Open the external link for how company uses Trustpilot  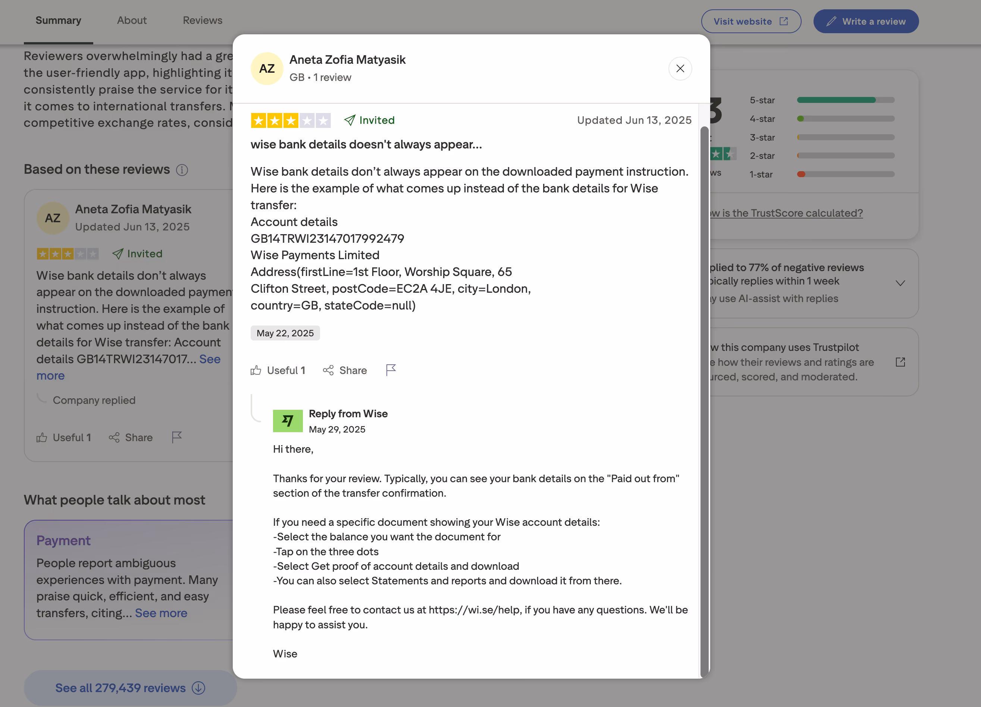[900, 362]
